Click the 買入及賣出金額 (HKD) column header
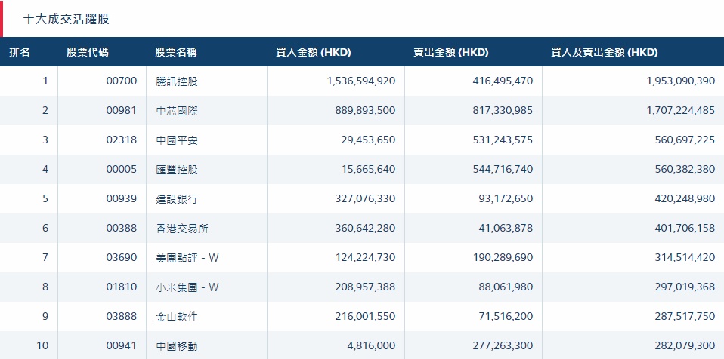724x359 pixels. tap(605, 53)
